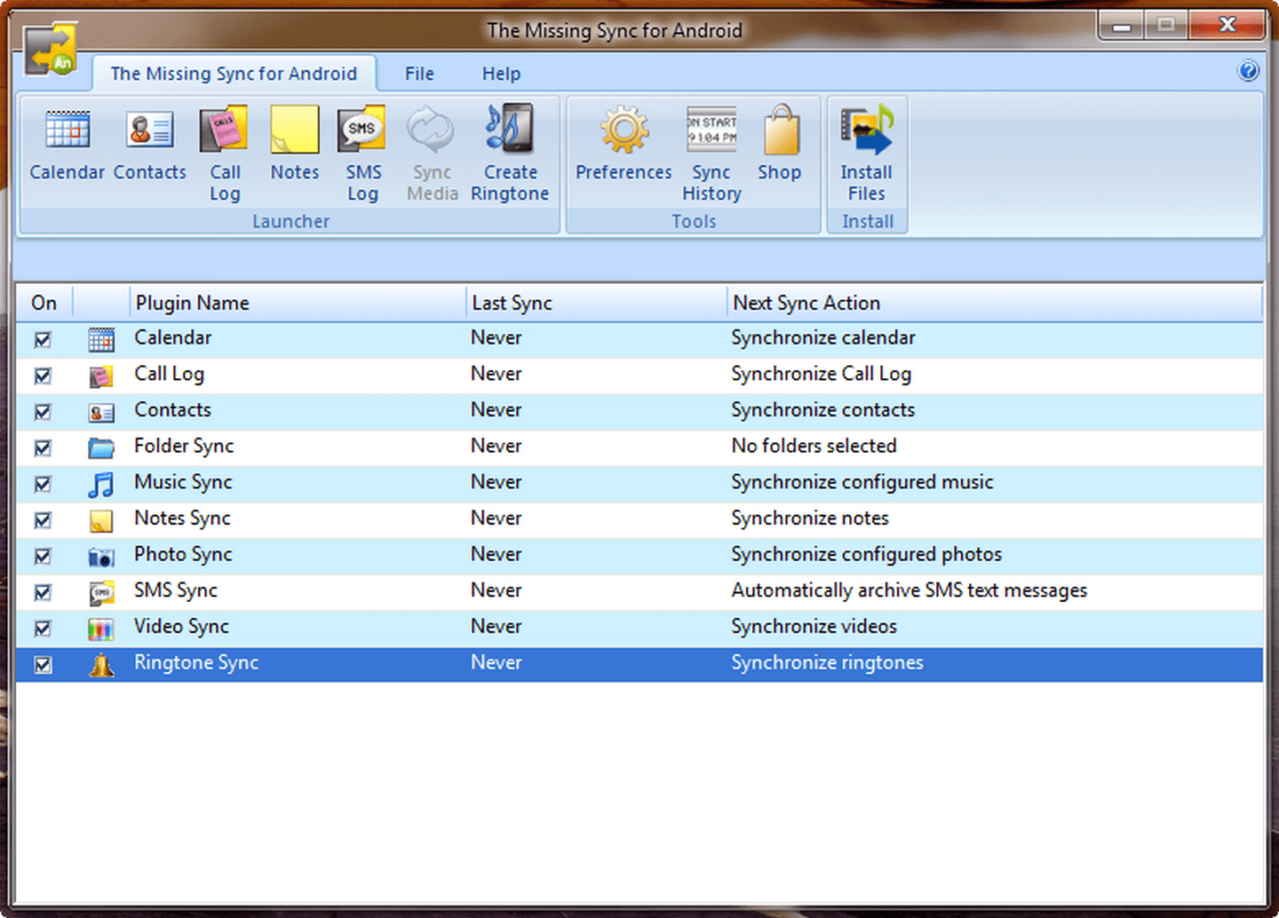Select the Music Sync note icon
Screen dimensions: 1279x918
[101, 484]
